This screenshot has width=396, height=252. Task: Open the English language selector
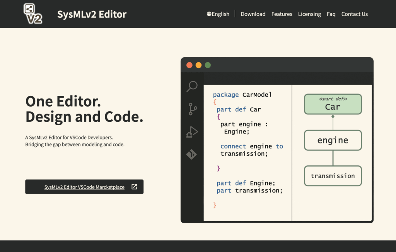[218, 14]
